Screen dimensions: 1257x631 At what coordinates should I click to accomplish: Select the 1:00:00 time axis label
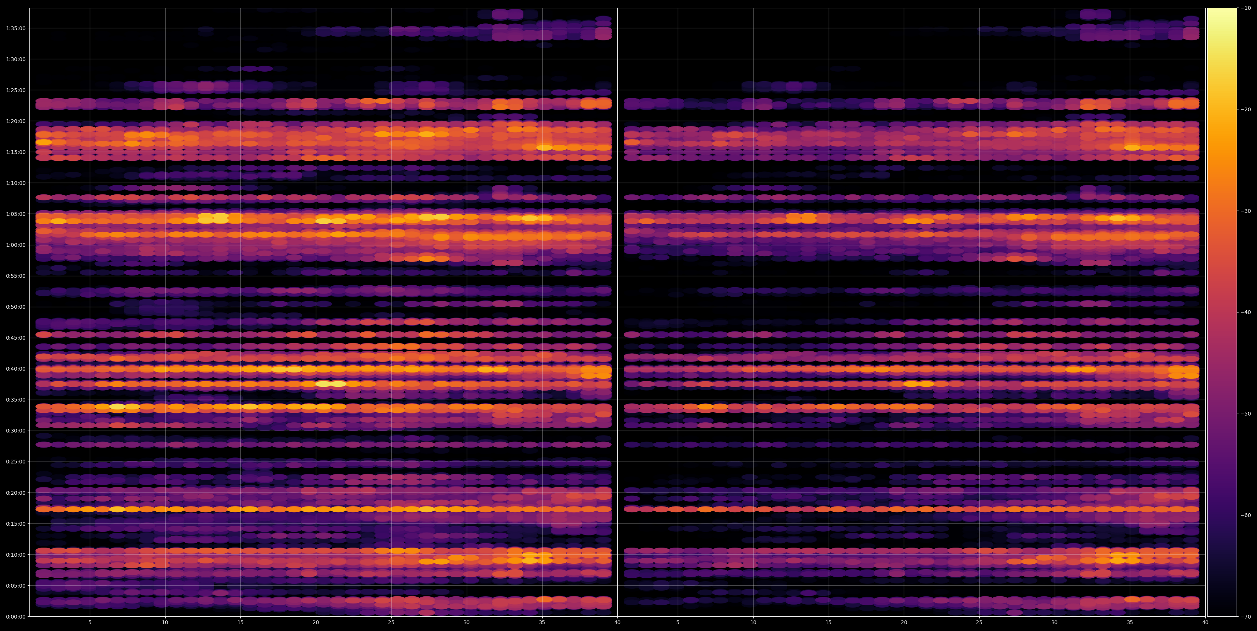15,245
